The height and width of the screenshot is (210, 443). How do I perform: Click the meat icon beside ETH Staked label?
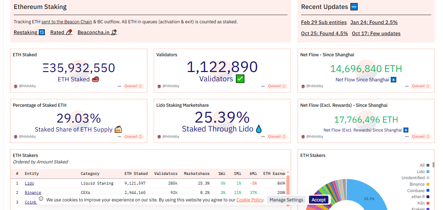point(96,79)
